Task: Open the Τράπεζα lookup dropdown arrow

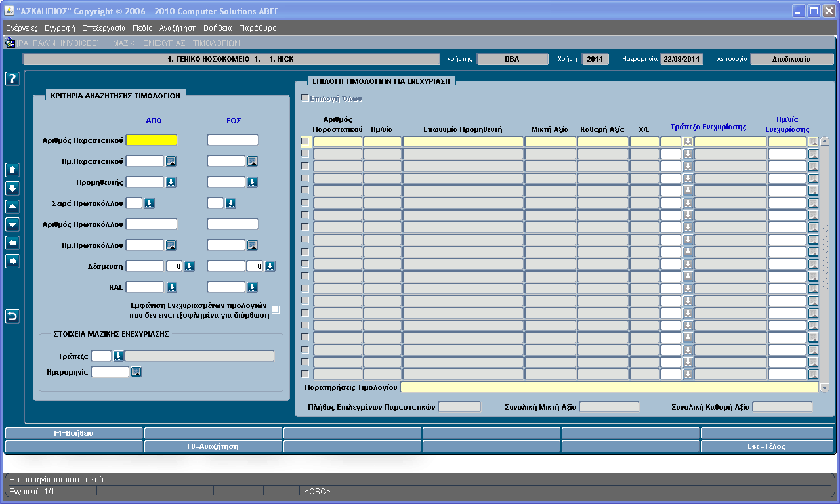Action: [x=118, y=356]
